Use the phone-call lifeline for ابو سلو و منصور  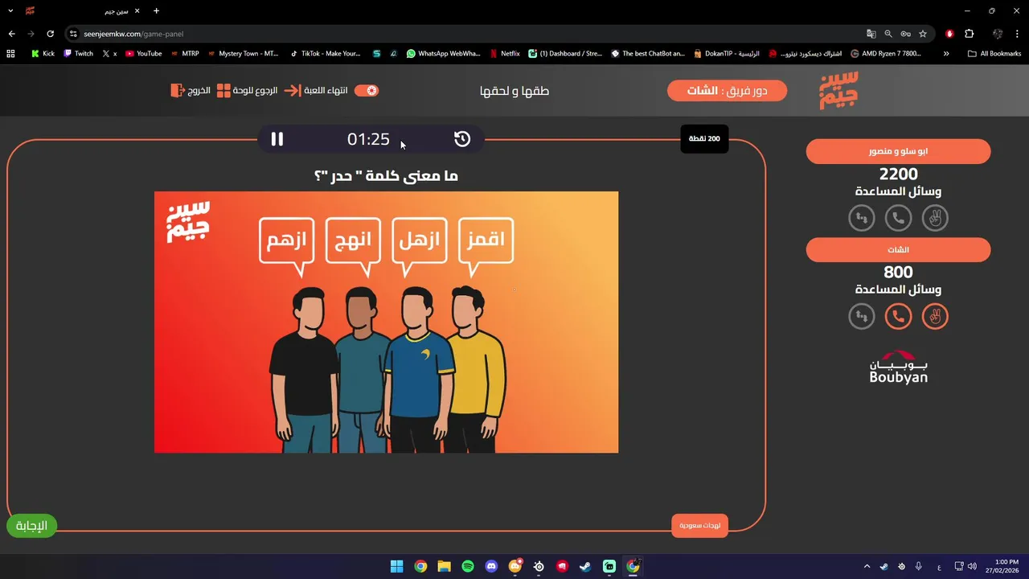pos(898,218)
